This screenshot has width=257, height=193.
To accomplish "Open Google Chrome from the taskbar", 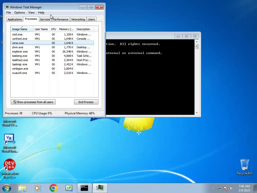I will pos(53,188).
